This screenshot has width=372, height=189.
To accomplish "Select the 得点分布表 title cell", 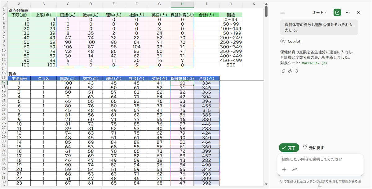I will pos(19,10).
